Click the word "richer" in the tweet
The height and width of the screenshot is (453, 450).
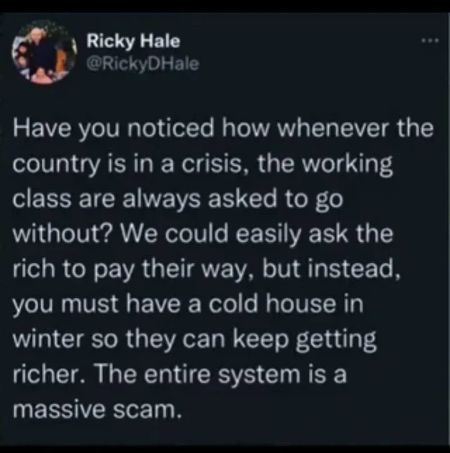tap(46, 374)
